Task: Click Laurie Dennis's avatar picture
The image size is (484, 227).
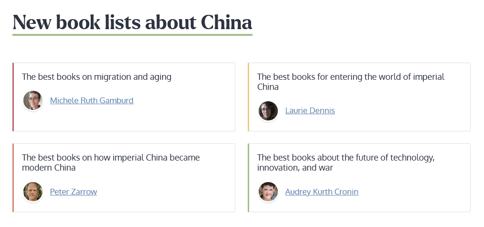Action: 268,111
